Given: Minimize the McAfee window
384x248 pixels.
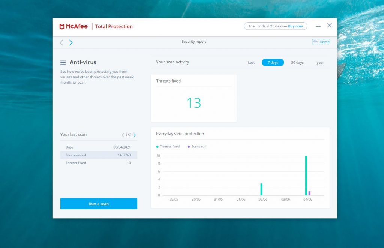Looking at the screenshot, I should [318, 26].
